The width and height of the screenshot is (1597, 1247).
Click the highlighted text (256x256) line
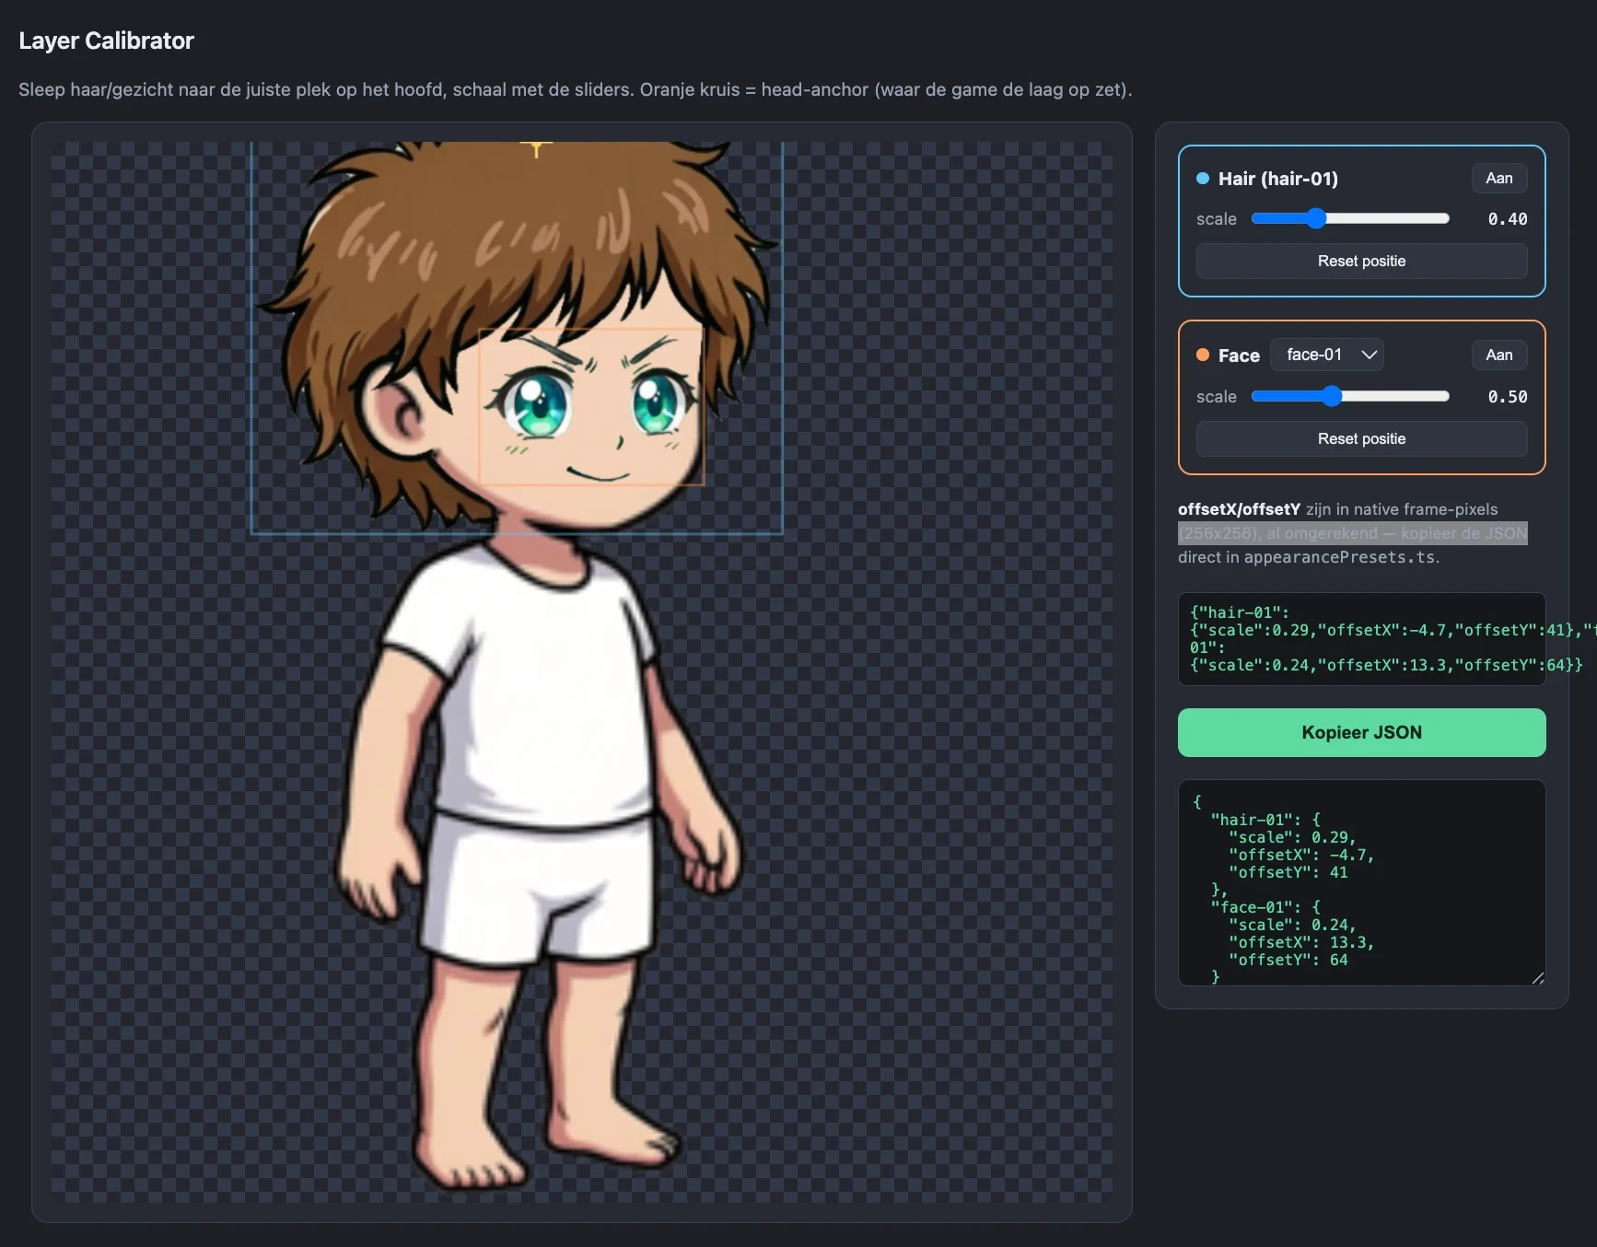(x=1352, y=533)
